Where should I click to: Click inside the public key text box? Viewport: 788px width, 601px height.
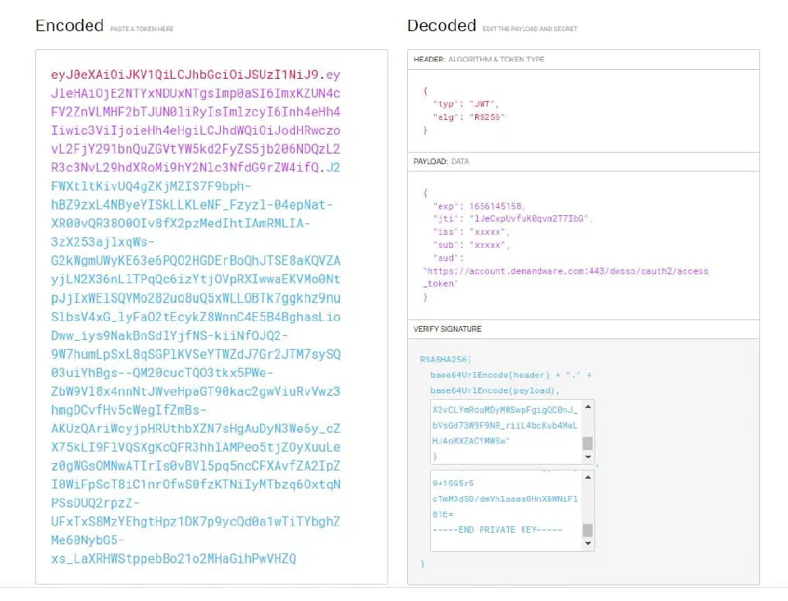506,432
